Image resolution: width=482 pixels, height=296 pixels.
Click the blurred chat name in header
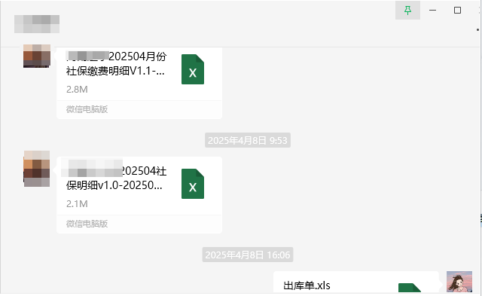pyautogui.click(x=37, y=24)
